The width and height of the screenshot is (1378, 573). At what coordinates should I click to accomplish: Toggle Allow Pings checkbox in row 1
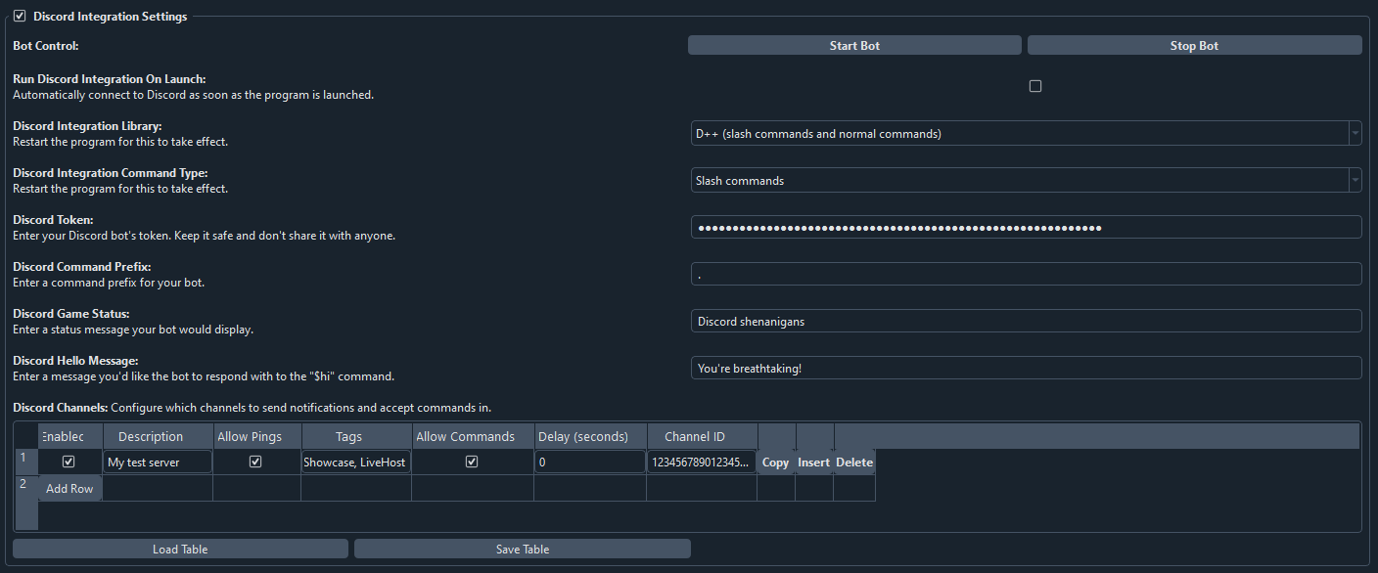pos(255,463)
